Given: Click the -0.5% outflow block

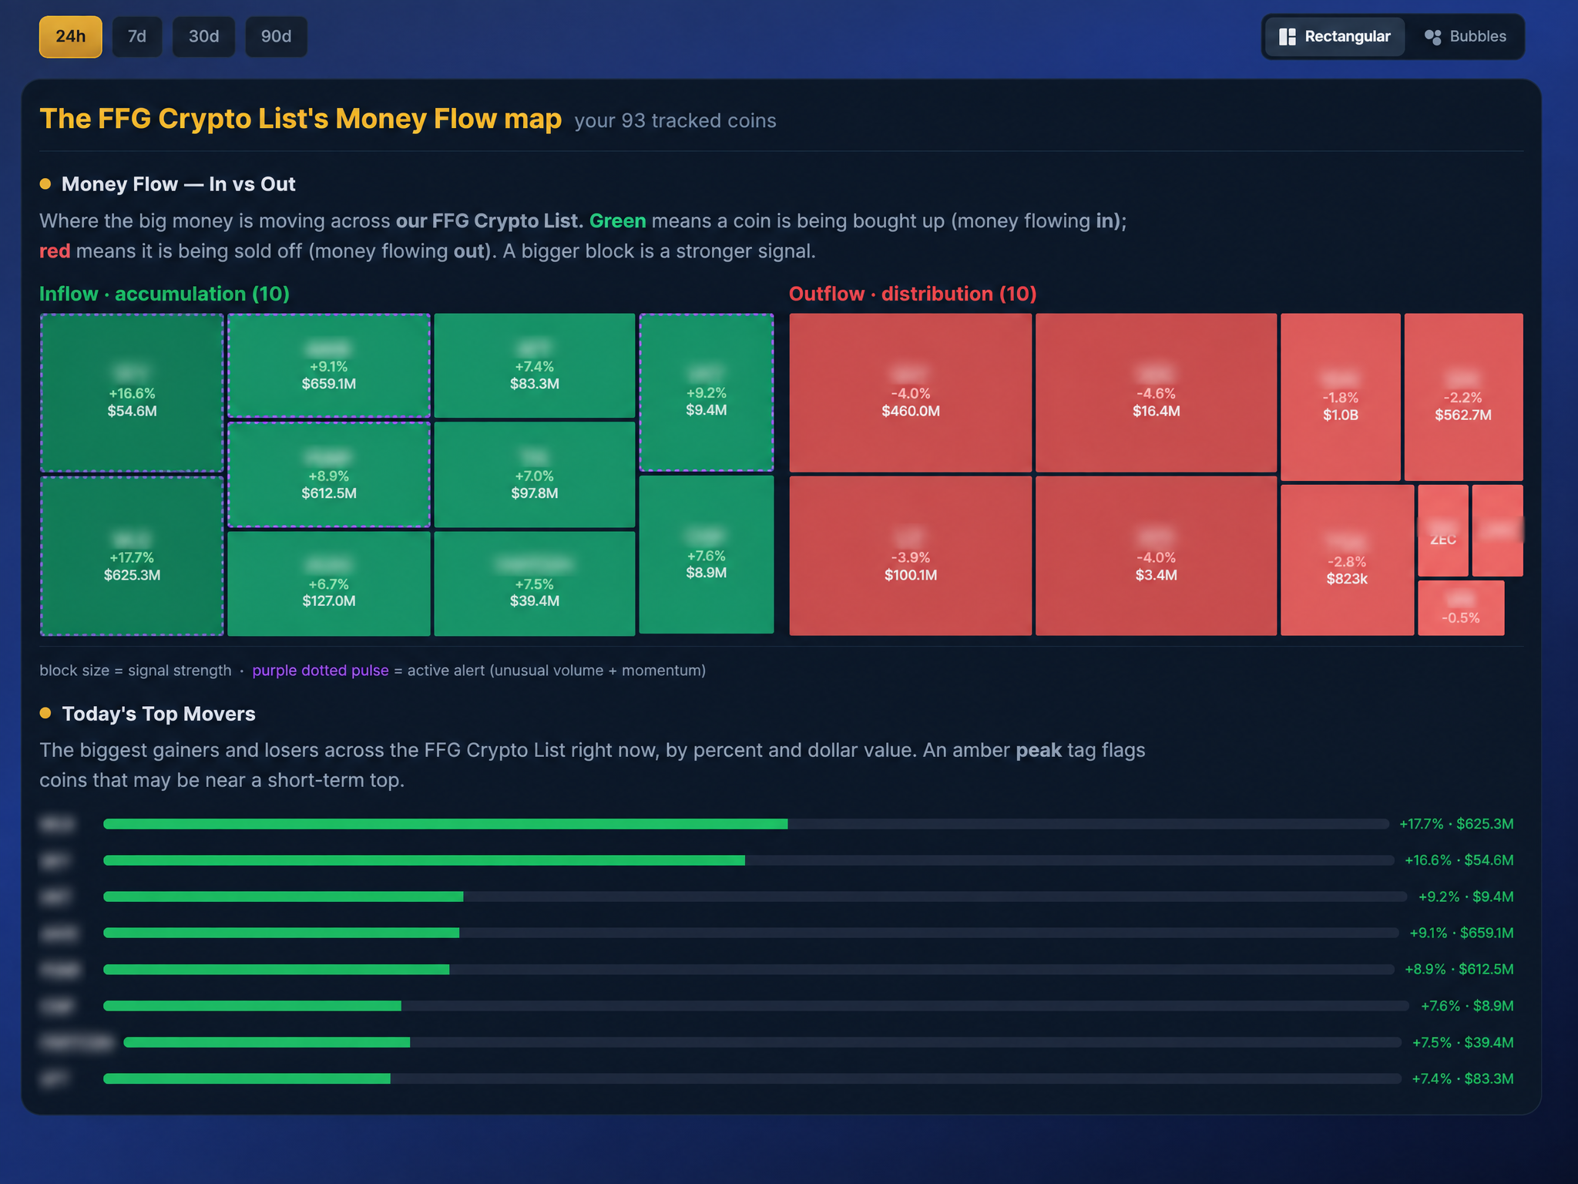Looking at the screenshot, I should tap(1461, 608).
